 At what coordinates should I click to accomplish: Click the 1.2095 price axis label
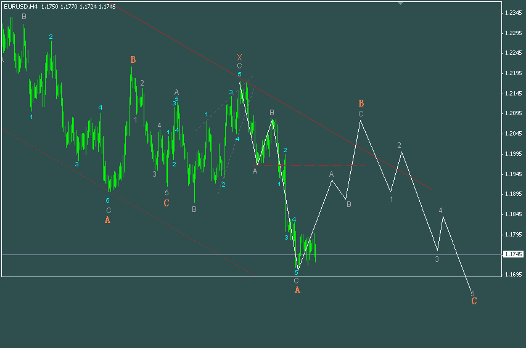pos(513,113)
